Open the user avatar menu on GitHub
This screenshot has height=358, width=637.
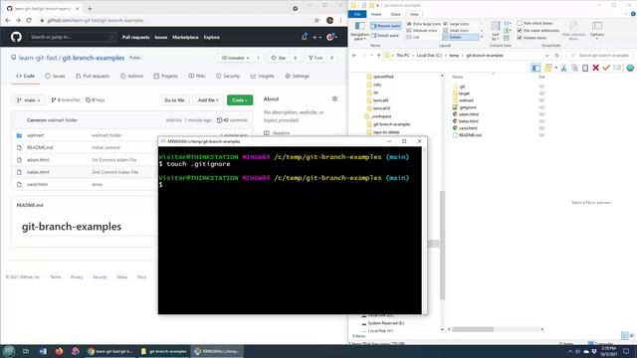coord(331,38)
